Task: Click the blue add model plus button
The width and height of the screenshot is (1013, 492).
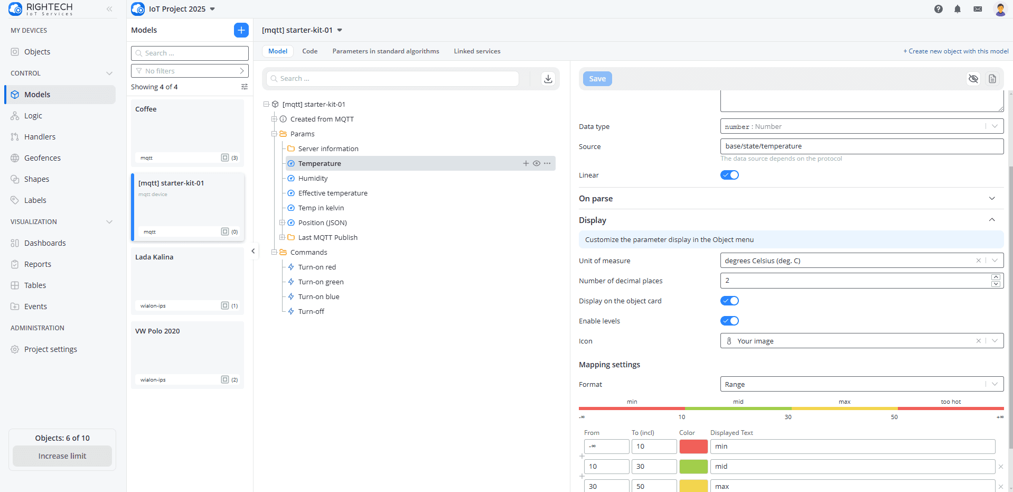Action: click(241, 30)
